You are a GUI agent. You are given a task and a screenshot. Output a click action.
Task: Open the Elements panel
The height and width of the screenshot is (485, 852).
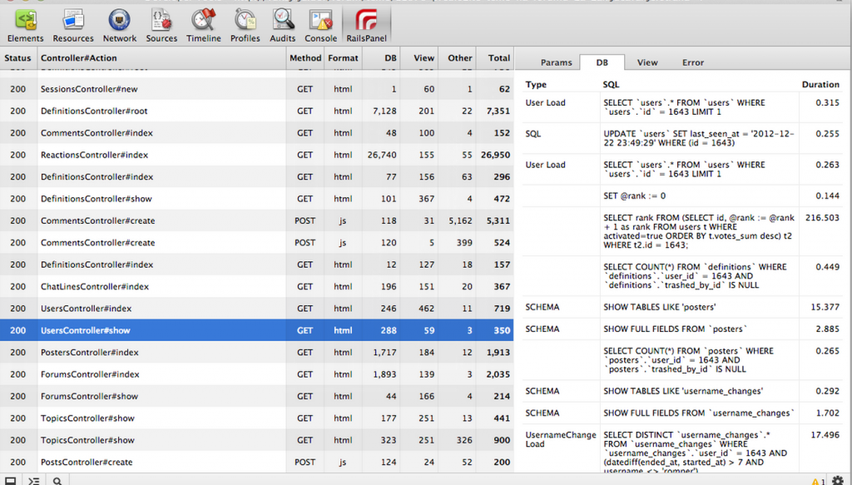(25, 25)
